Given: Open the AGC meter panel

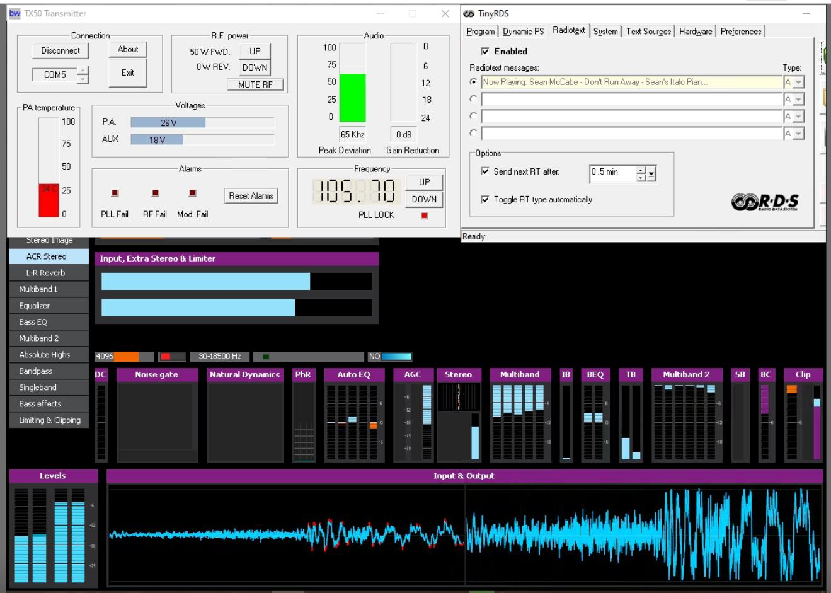Looking at the screenshot, I should [x=413, y=415].
